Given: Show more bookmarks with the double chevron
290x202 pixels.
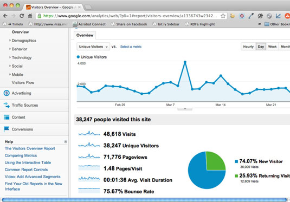Looking at the screenshot, I should [x=260, y=24].
